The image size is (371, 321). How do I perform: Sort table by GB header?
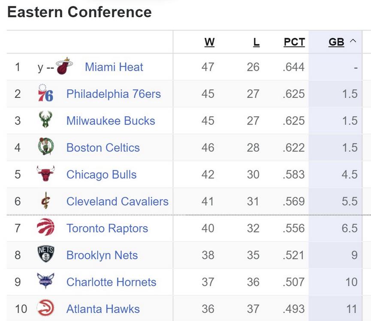click(x=336, y=42)
